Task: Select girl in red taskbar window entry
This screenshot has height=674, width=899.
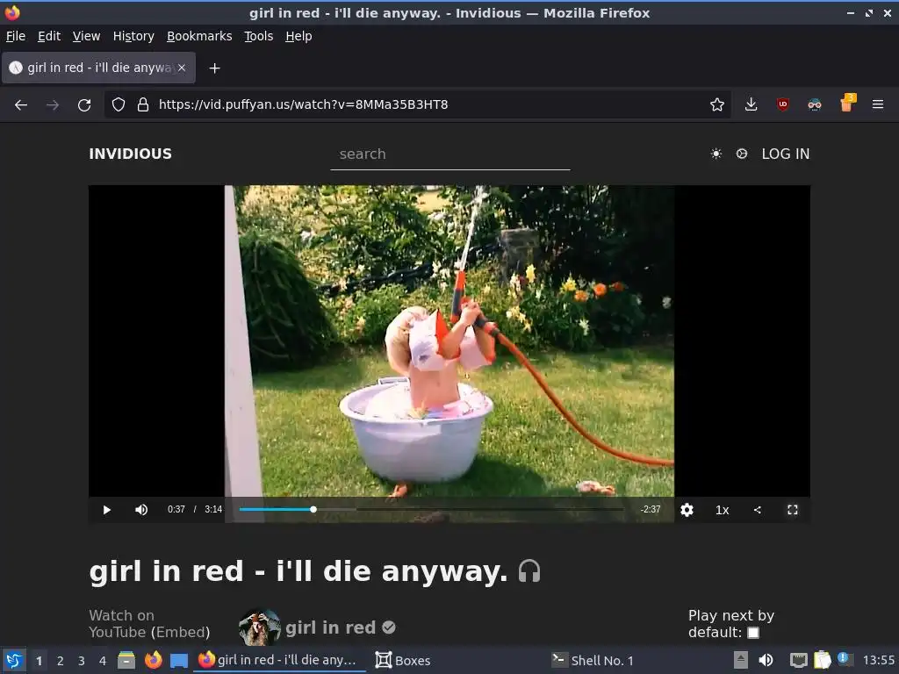Action: click(x=280, y=660)
